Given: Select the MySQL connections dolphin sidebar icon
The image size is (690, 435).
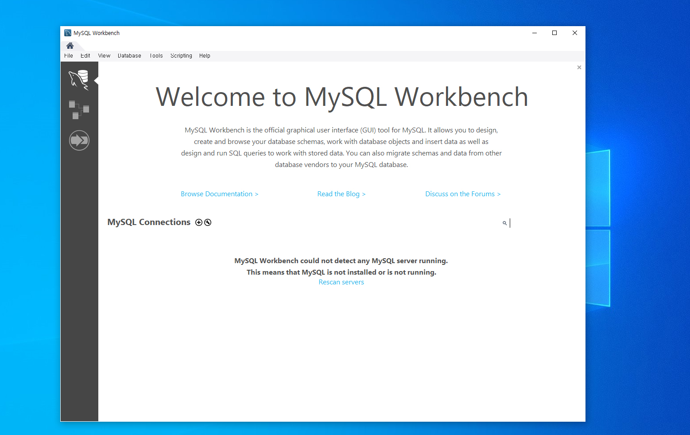Looking at the screenshot, I should tap(79, 80).
